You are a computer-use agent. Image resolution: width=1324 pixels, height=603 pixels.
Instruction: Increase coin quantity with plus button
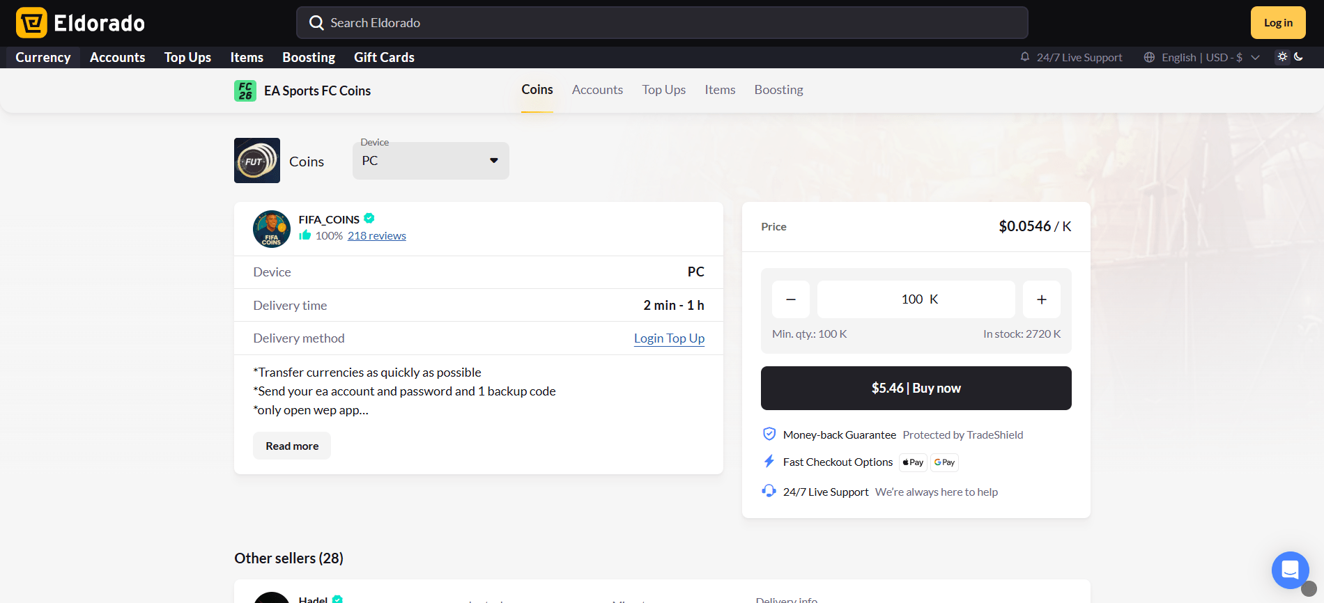pos(1041,299)
